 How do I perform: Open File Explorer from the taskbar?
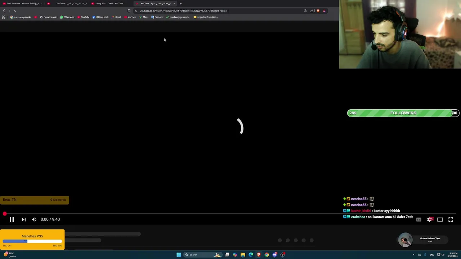click(x=243, y=255)
